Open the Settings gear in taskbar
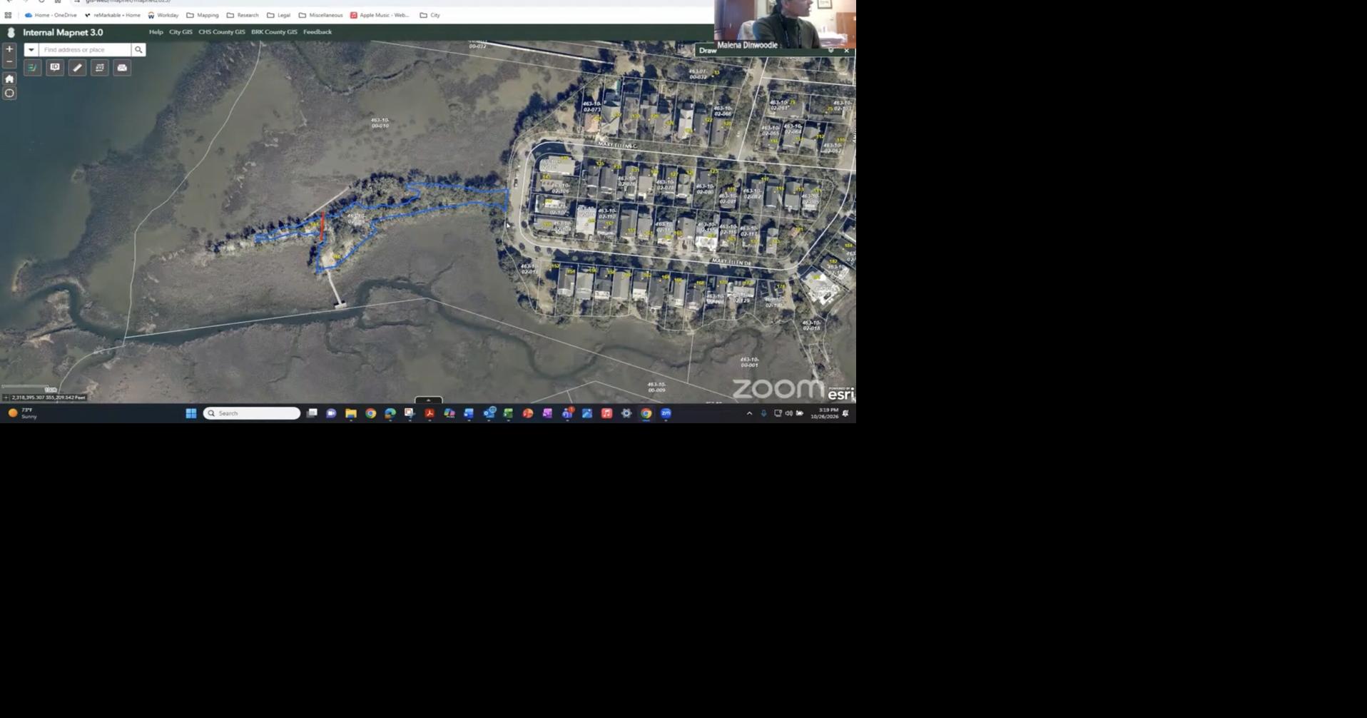Image resolution: width=1367 pixels, height=718 pixels. 626,413
